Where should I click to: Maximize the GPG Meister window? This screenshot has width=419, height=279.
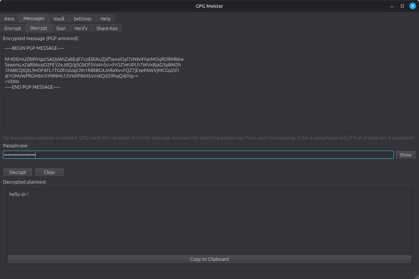[402, 6]
